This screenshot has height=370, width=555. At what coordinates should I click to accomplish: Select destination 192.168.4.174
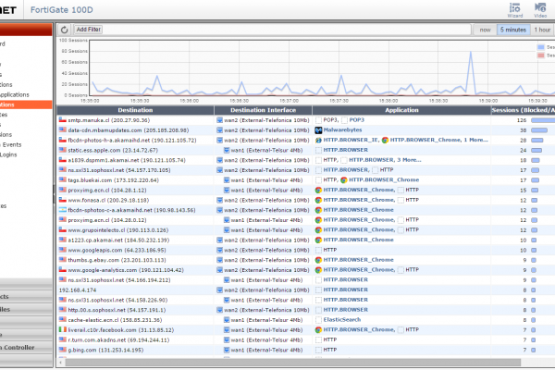pos(78,290)
